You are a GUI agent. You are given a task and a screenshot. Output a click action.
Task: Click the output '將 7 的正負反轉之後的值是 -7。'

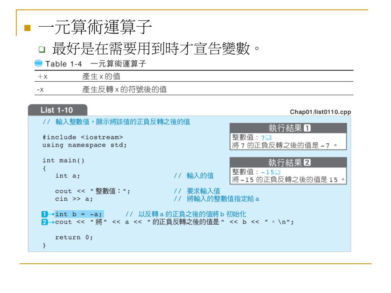click(x=284, y=145)
